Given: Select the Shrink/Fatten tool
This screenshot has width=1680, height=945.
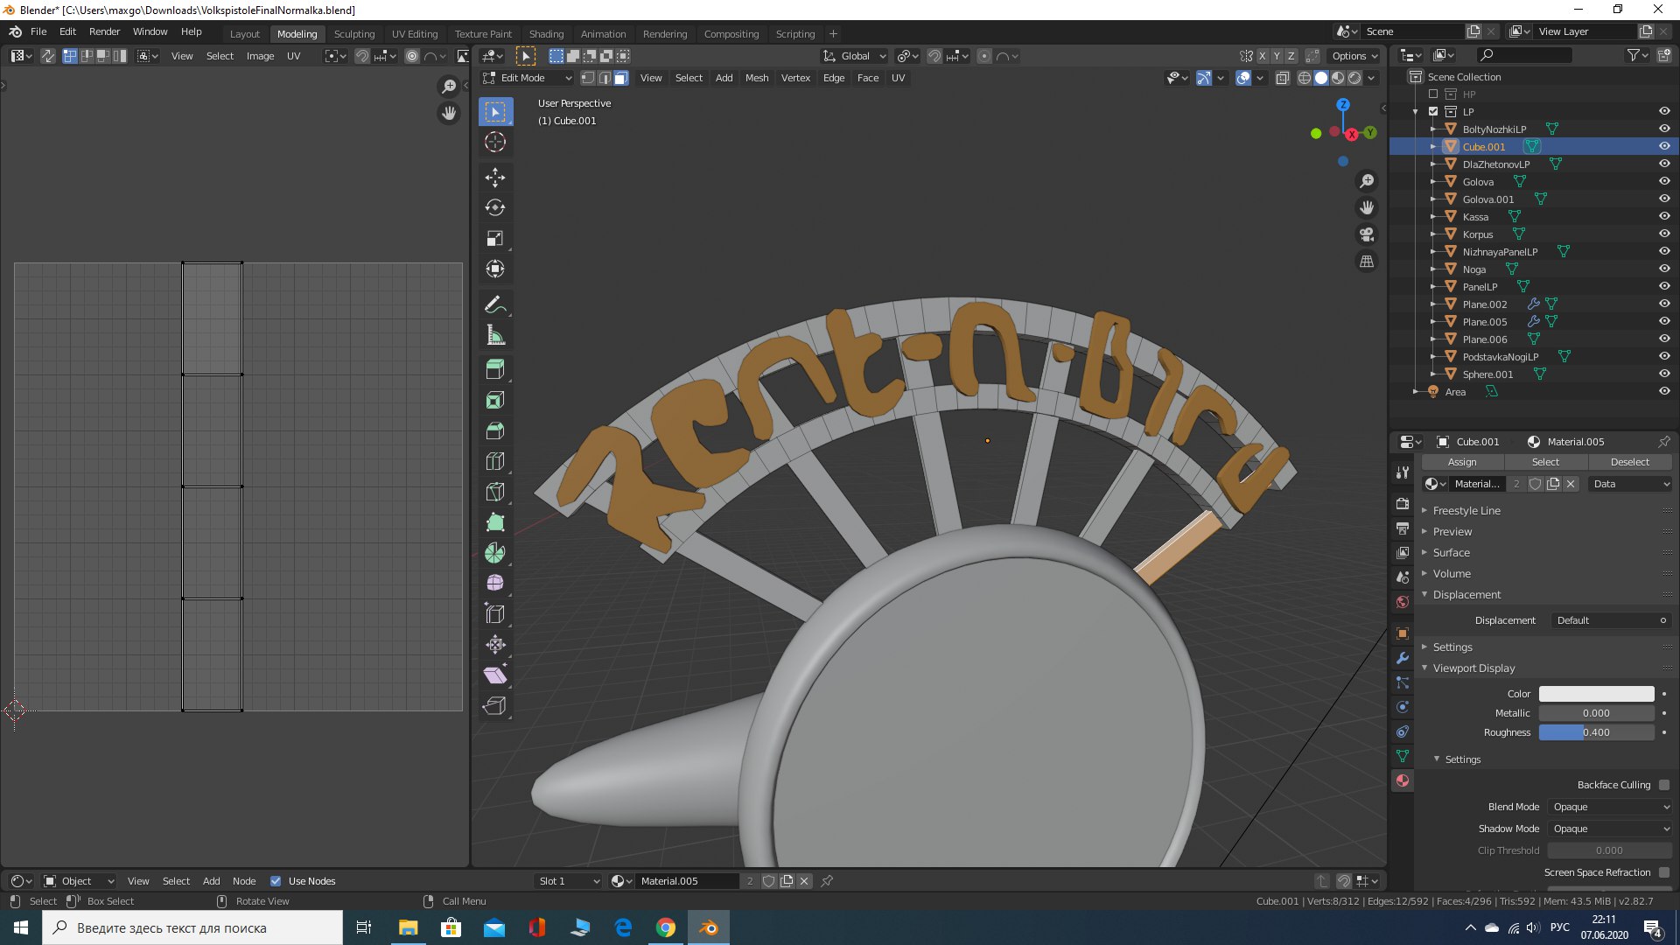Looking at the screenshot, I should tap(495, 645).
